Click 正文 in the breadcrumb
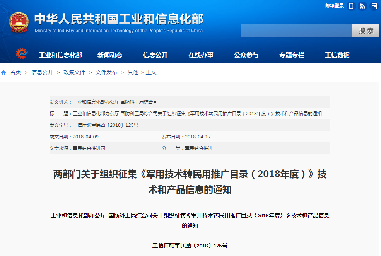Screen dimensions: 381x256 pyautogui.click(x=151, y=72)
